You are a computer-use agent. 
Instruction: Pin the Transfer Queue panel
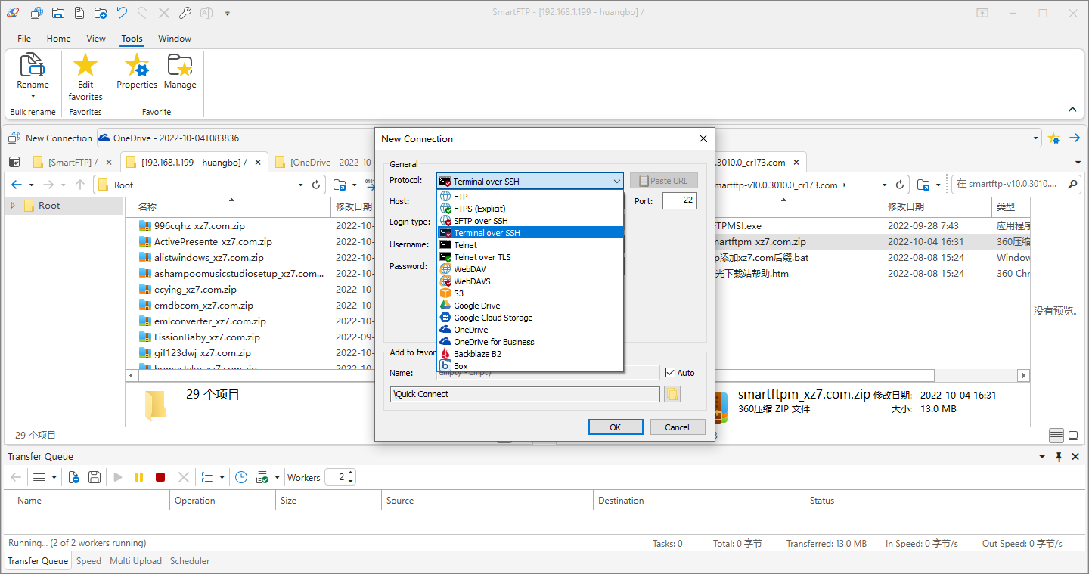(1059, 457)
